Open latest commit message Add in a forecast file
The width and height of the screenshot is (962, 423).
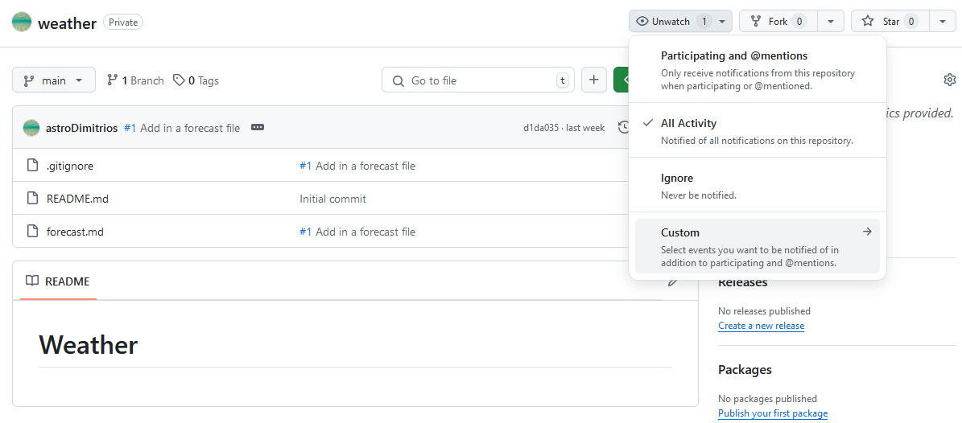click(190, 128)
